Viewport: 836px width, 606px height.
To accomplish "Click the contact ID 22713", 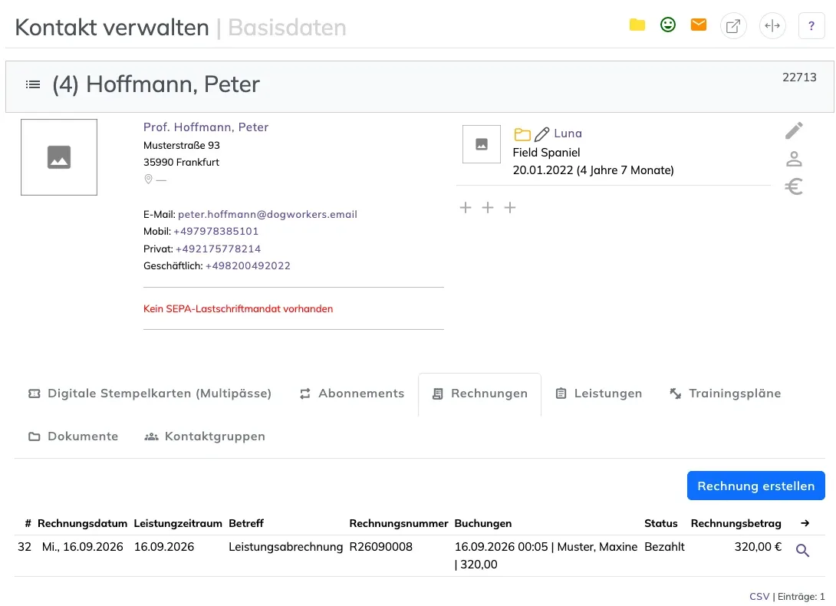I will point(799,77).
